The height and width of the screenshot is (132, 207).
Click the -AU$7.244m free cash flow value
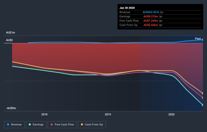tap(150, 21)
